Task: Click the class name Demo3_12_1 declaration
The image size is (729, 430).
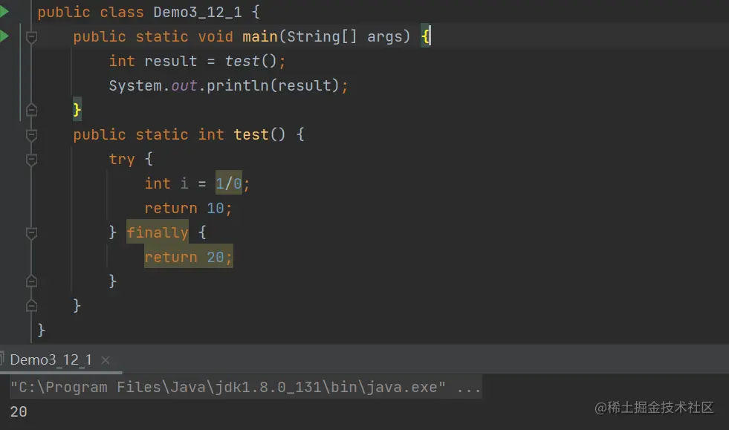Action: coord(198,12)
